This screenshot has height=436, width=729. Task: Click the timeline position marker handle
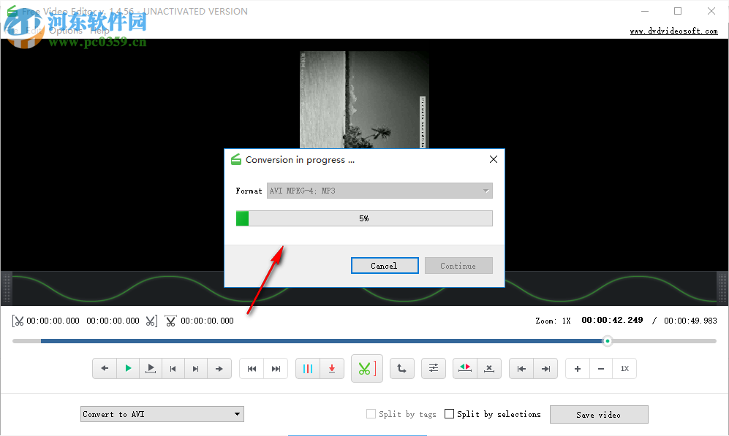(x=607, y=340)
